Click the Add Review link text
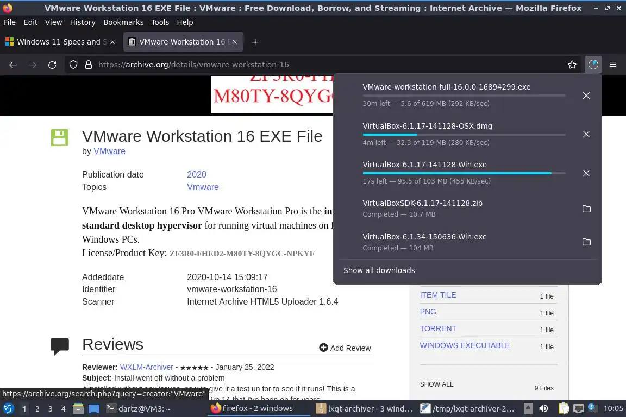Viewport: 626px width, 417px height. tap(350, 348)
